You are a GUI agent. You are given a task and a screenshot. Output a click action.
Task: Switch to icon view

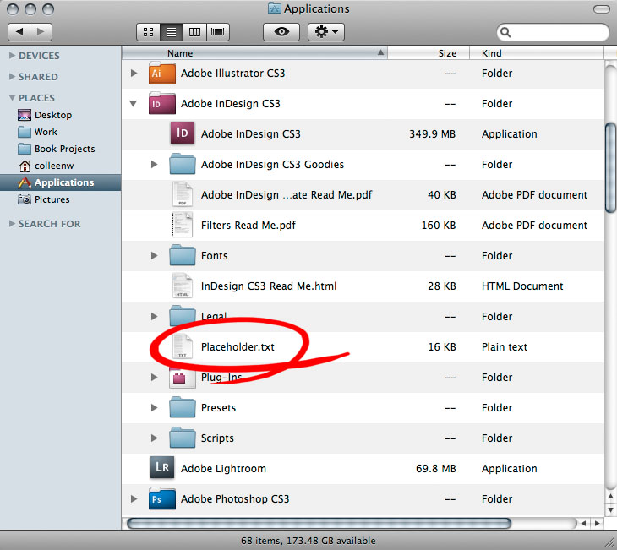pos(149,32)
